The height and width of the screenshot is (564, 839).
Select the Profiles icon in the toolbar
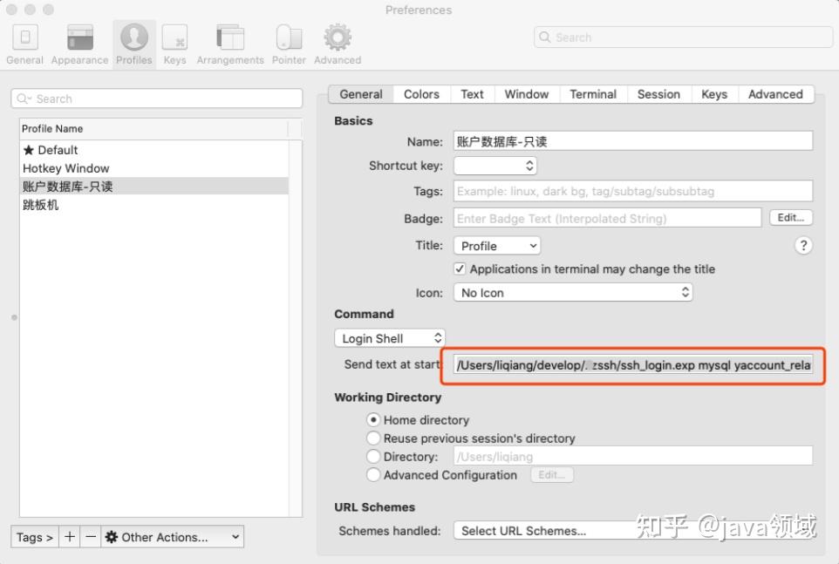click(133, 39)
